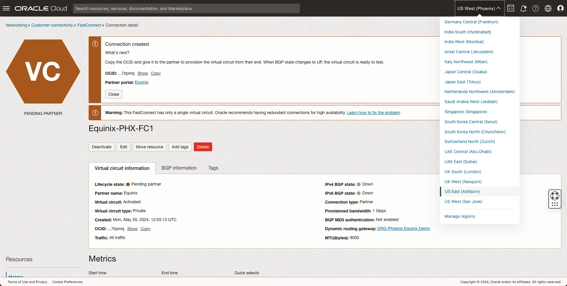Switch to the BGP information tab
Image resolution: width=567 pixels, height=286 pixels.
179,168
